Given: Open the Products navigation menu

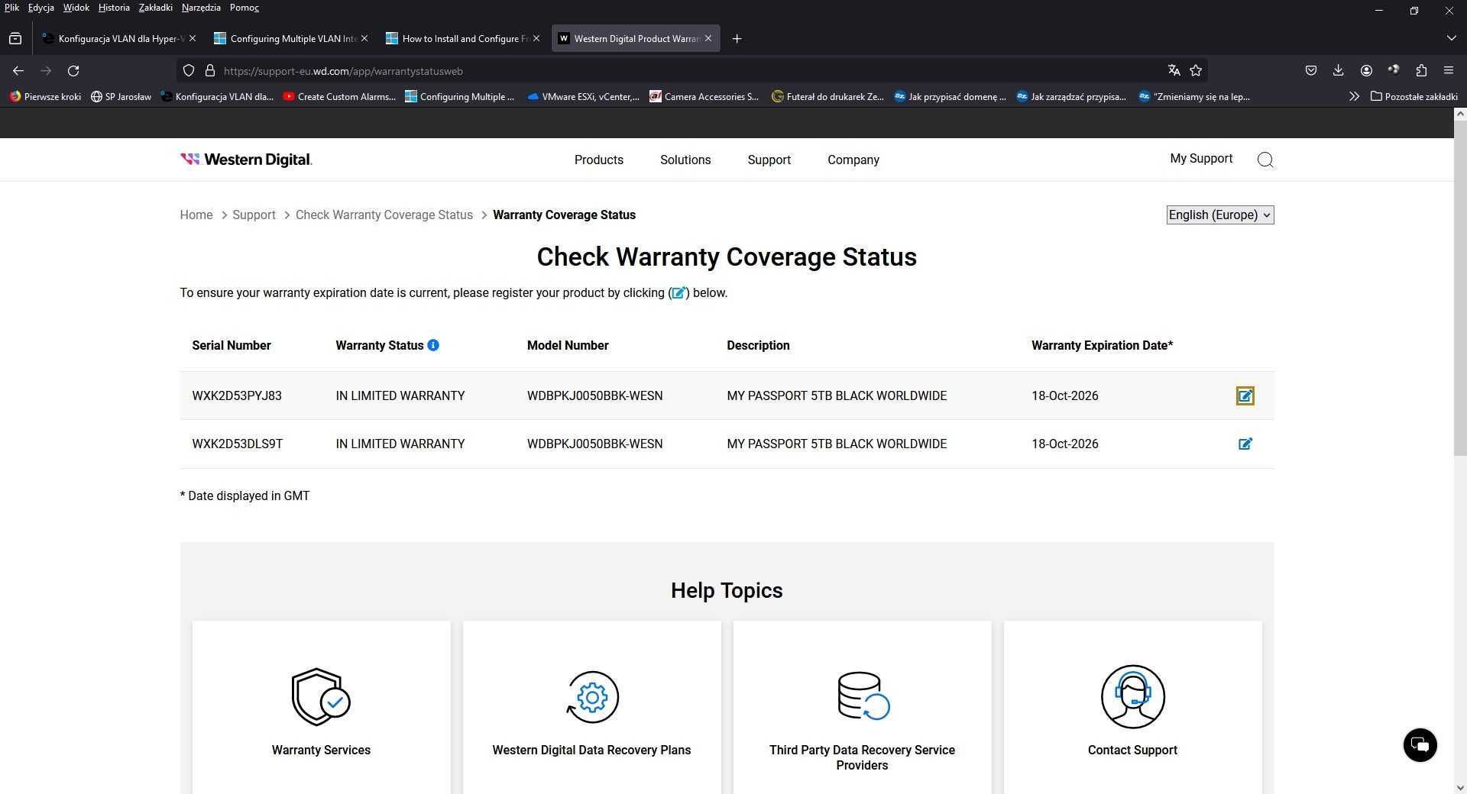Looking at the screenshot, I should pyautogui.click(x=598, y=160).
